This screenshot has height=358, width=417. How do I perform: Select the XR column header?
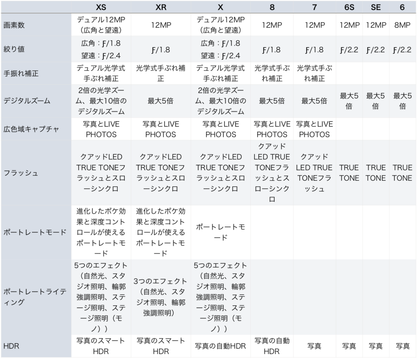pos(160,7)
